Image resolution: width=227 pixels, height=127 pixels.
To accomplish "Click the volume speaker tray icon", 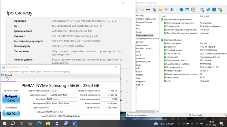I will [196, 124].
